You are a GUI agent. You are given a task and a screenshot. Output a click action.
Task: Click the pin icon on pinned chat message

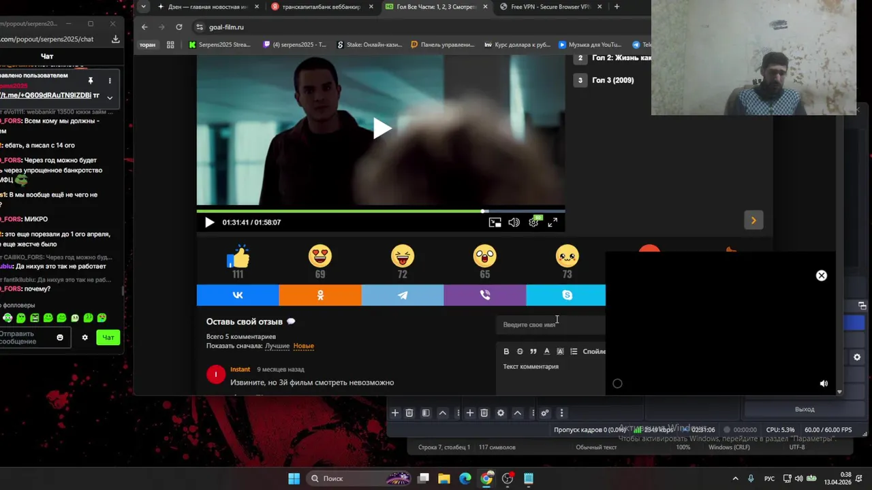tap(90, 80)
